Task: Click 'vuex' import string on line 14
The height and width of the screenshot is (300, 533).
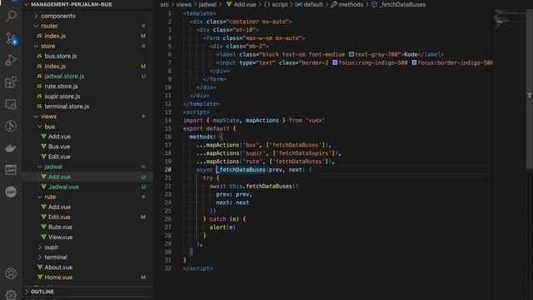Action: [315, 120]
